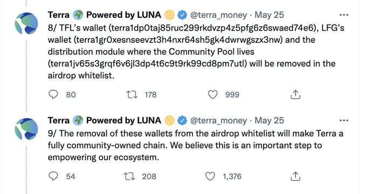Open May 25 timestamp of first tweet
This screenshot has height=194, width=366.
pos(269,15)
